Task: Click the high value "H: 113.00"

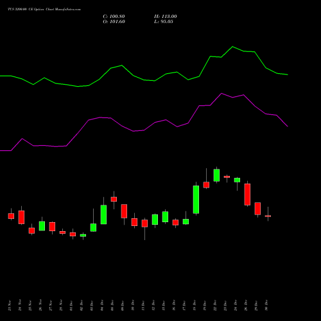Action: (x=166, y=17)
